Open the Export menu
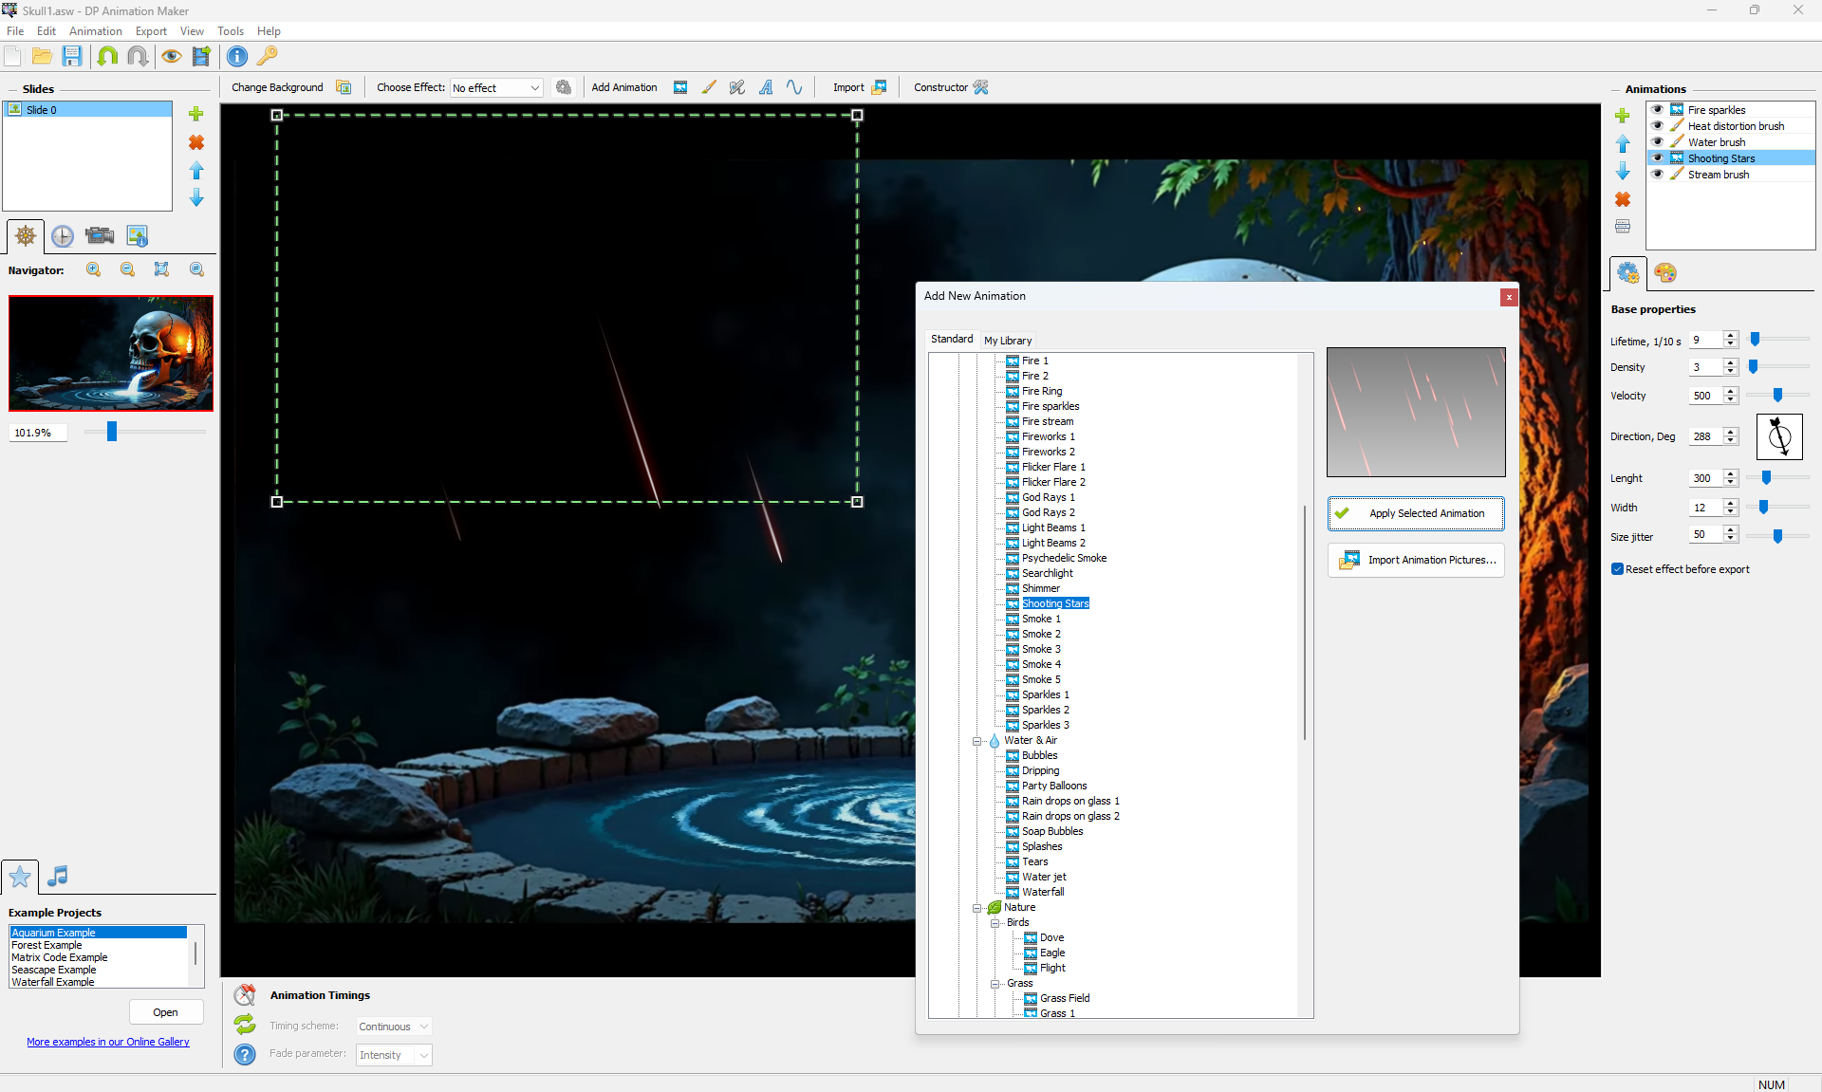1822x1092 pixels. 151,31
